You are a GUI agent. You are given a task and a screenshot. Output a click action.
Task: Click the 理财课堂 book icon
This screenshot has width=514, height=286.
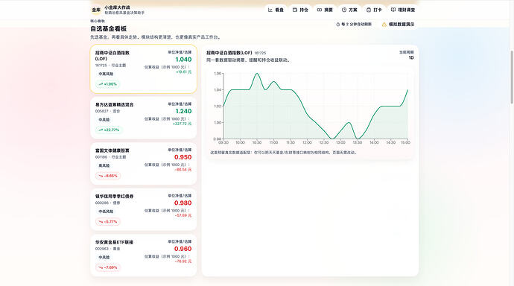coord(393,10)
